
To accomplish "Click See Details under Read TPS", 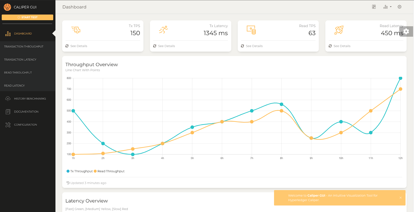I will click(x=254, y=46).
